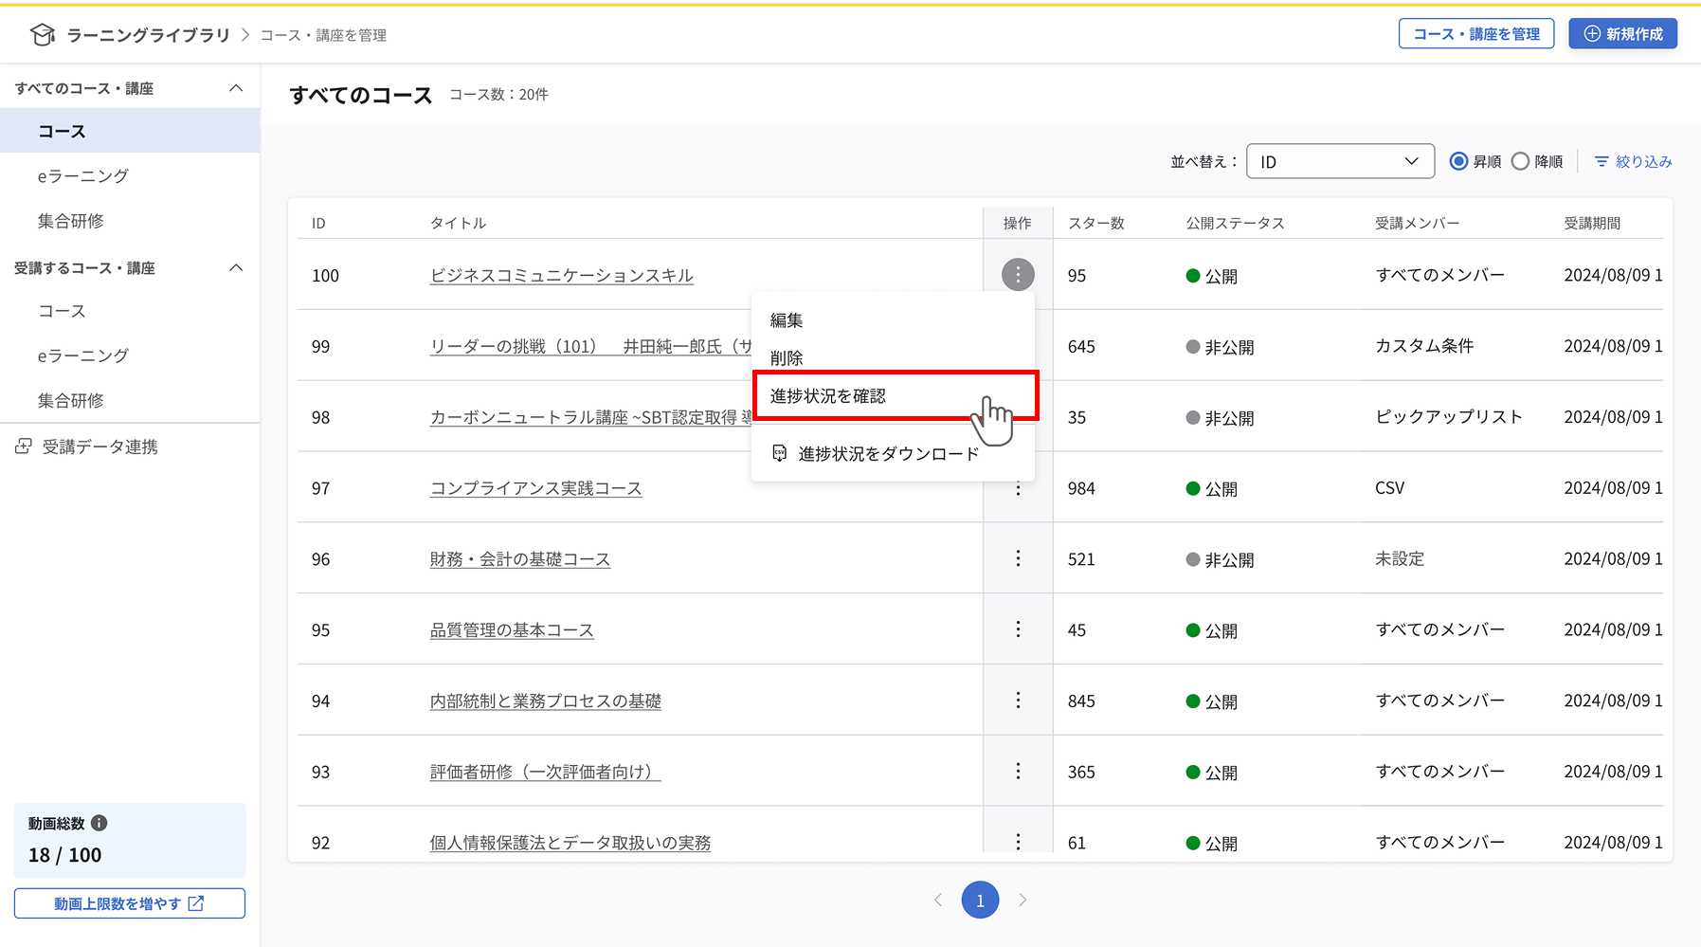Click external link icon on 動画上限数を増やす
The height and width of the screenshot is (947, 1701).
(196, 903)
